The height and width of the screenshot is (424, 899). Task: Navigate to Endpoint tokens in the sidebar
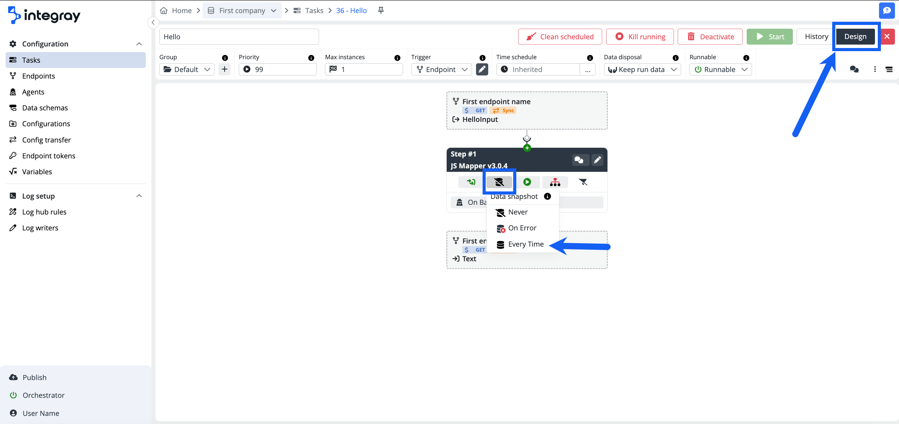click(48, 156)
